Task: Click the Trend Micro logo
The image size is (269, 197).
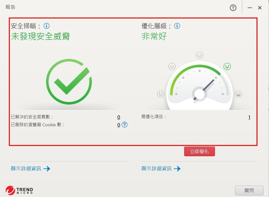Action: 19,190
